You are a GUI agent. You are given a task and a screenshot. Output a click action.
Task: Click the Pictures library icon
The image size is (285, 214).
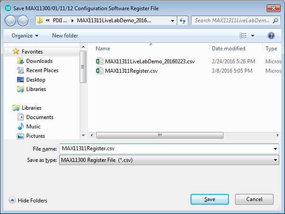pos(20,136)
